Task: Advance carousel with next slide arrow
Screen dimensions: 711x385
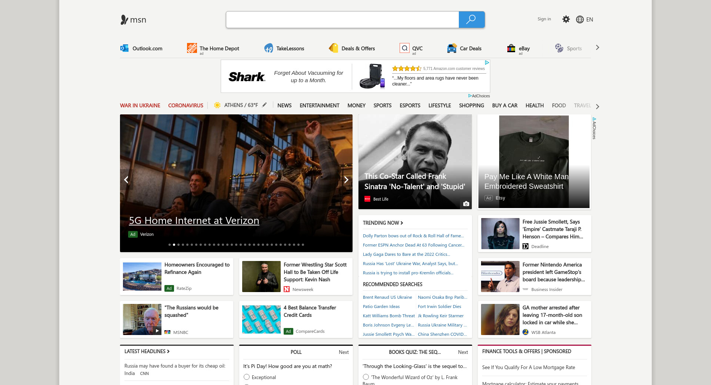Action: point(346,180)
